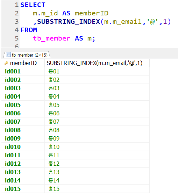Click m.m_id in query line 2
Image resolution: width=178 pixels, height=194 pixels.
point(45,13)
